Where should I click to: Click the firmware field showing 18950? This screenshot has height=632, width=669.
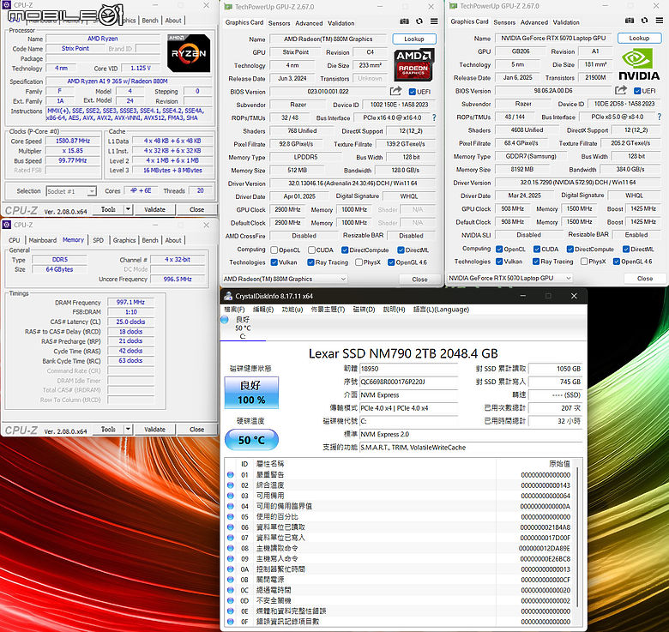pos(409,369)
